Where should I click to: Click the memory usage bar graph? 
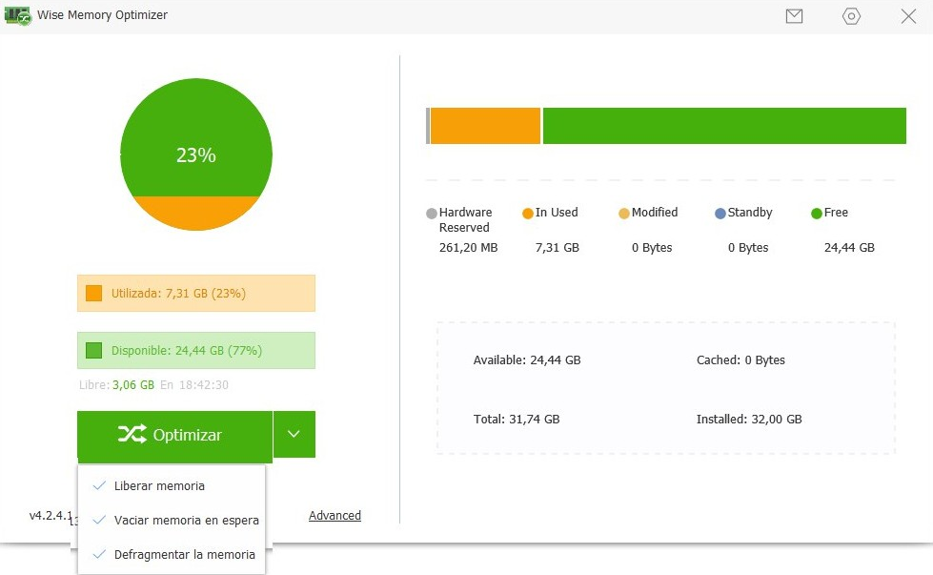[667, 125]
